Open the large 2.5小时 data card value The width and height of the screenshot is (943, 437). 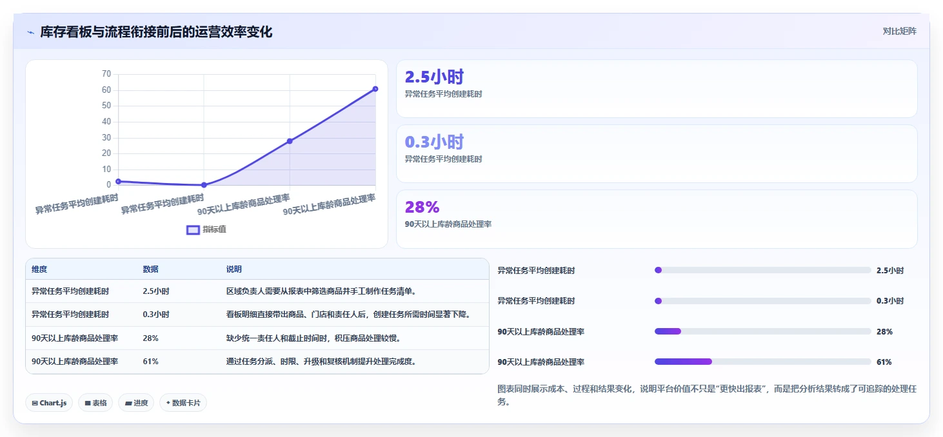pyautogui.click(x=434, y=77)
